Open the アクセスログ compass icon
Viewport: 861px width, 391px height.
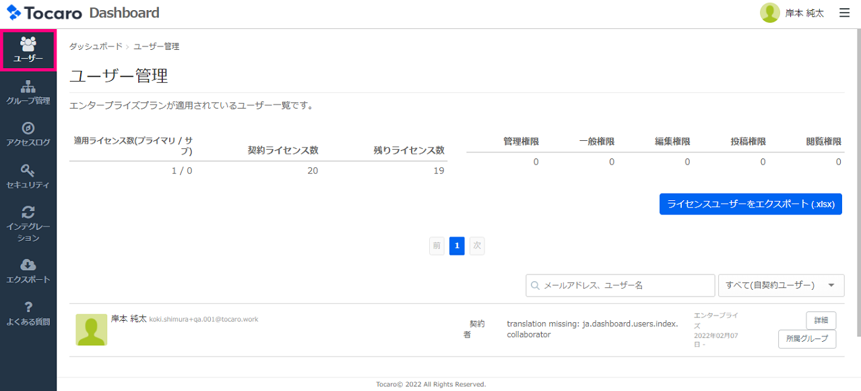pos(28,128)
